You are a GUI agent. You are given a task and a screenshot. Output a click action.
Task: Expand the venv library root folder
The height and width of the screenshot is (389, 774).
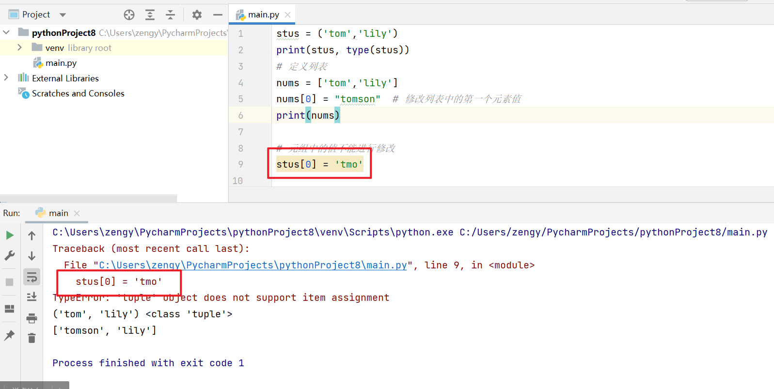pyautogui.click(x=19, y=47)
